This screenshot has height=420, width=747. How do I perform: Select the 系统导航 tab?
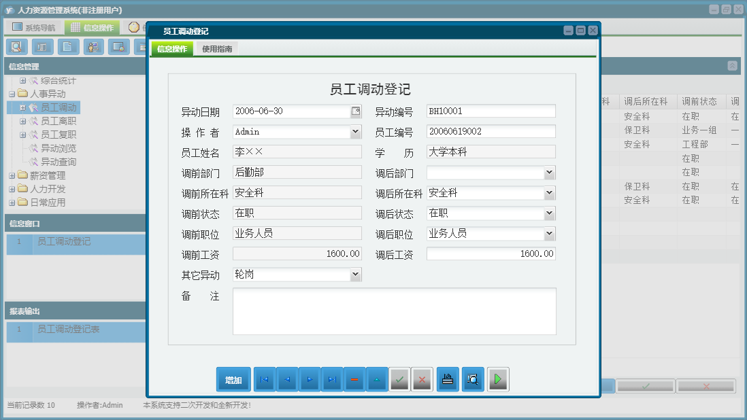tap(35, 28)
